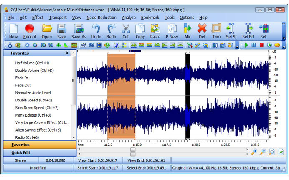Open the Effect menu
The width and height of the screenshot is (289, 180).
coord(38,18)
